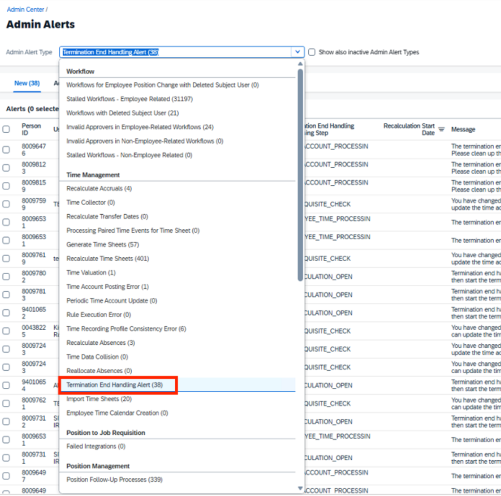
Task: Select Invalid Approvers in Non-Employee-Related Workflows
Action: [x=177, y=141]
